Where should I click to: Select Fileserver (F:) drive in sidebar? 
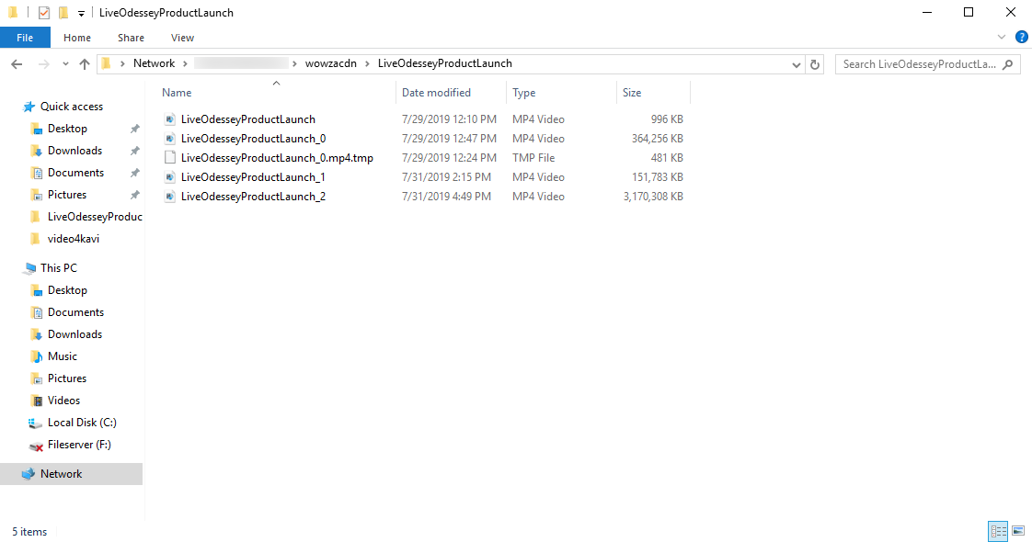pyautogui.click(x=78, y=445)
